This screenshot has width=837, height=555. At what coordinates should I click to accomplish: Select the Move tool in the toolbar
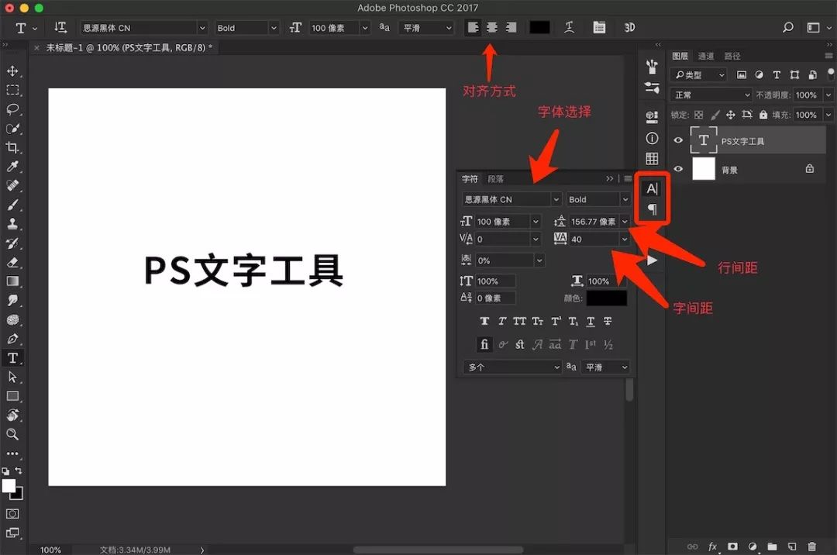click(x=11, y=70)
